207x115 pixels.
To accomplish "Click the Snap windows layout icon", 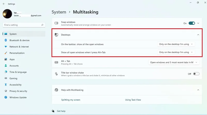I will [56, 23].
